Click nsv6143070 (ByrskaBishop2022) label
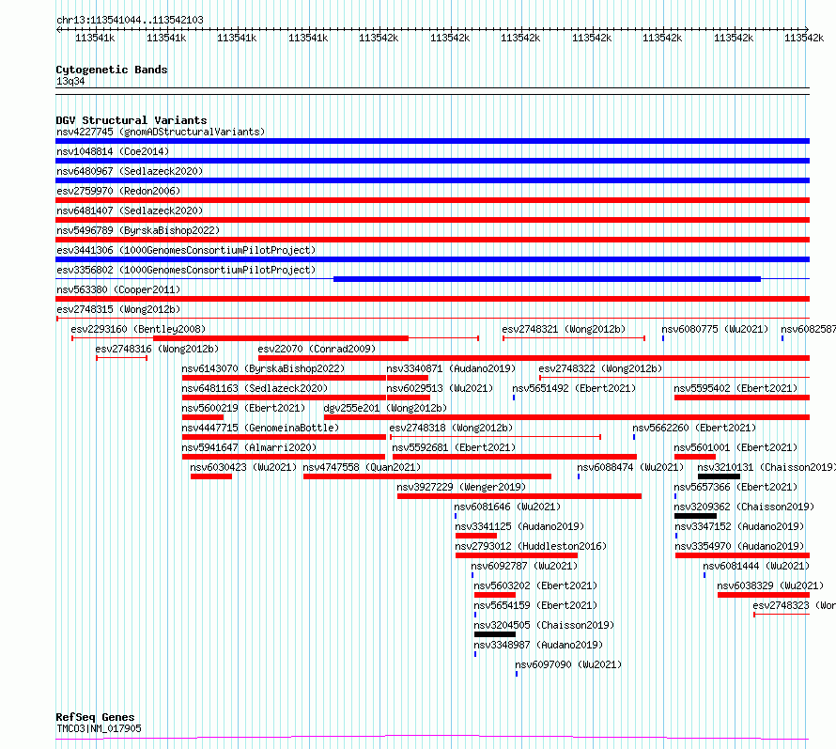The height and width of the screenshot is (749, 836). coord(263,368)
